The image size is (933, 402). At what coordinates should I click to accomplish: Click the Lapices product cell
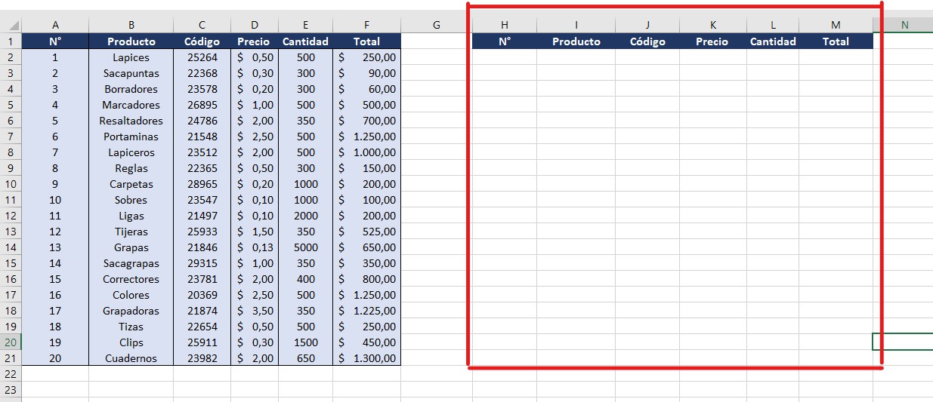[x=131, y=57]
